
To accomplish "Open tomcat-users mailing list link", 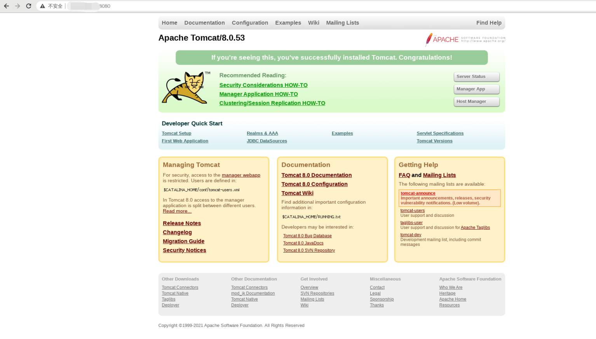I will point(413,211).
